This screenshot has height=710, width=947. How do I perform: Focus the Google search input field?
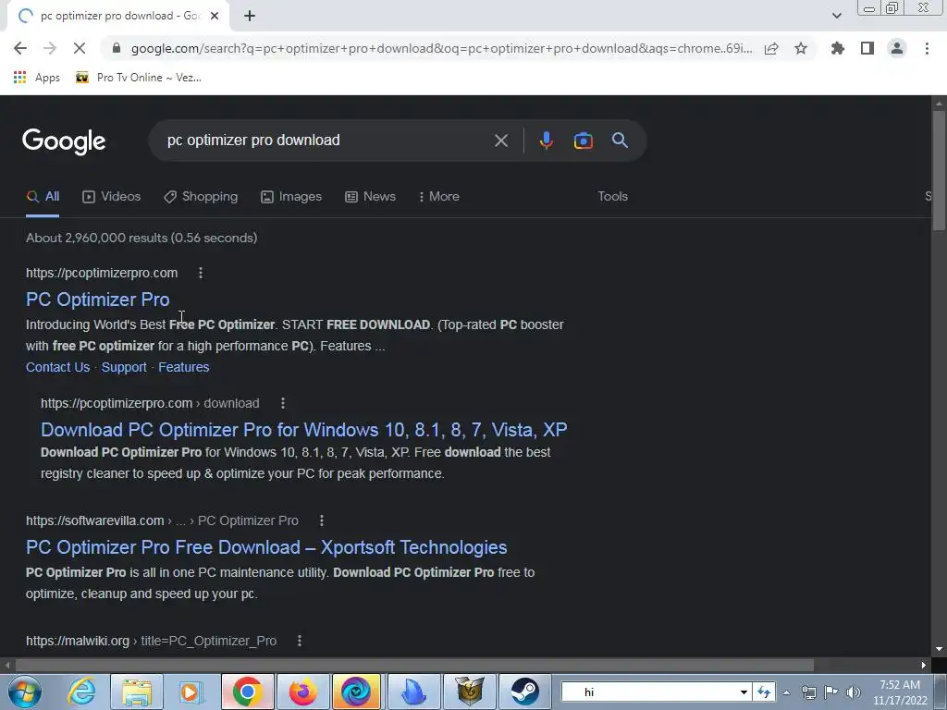click(x=326, y=141)
